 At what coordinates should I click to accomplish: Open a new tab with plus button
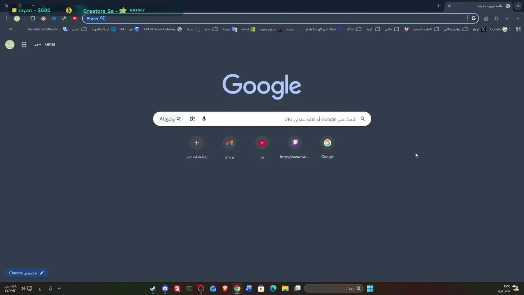click(x=438, y=6)
